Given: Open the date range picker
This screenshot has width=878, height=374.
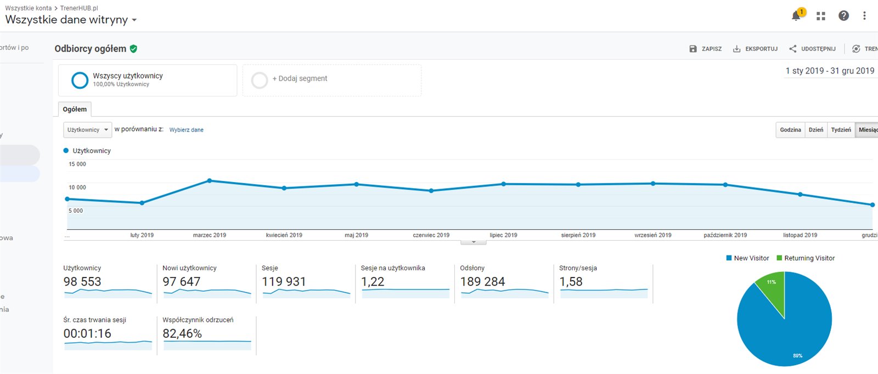Looking at the screenshot, I should click(x=830, y=71).
